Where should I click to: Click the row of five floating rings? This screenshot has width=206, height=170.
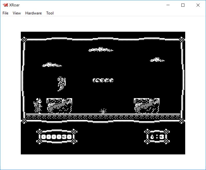(x=103, y=80)
